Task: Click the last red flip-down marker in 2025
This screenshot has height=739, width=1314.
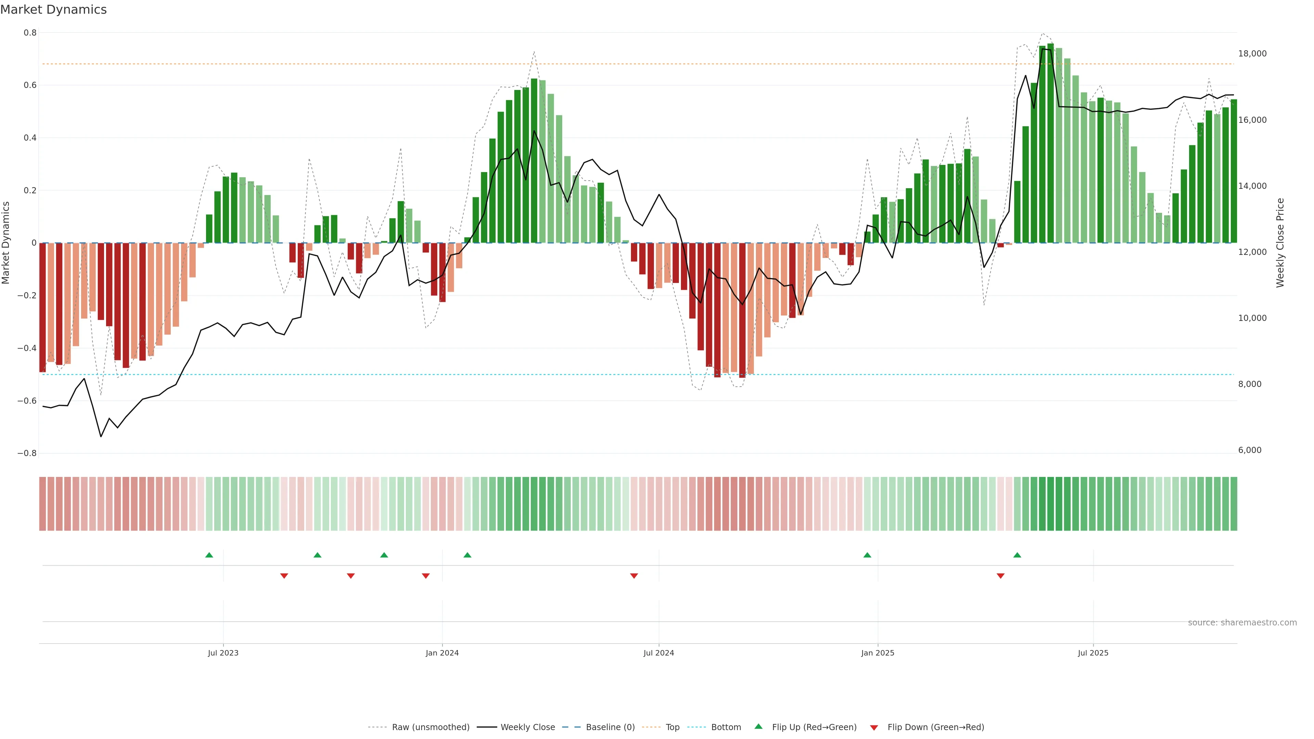Action: click(1000, 576)
